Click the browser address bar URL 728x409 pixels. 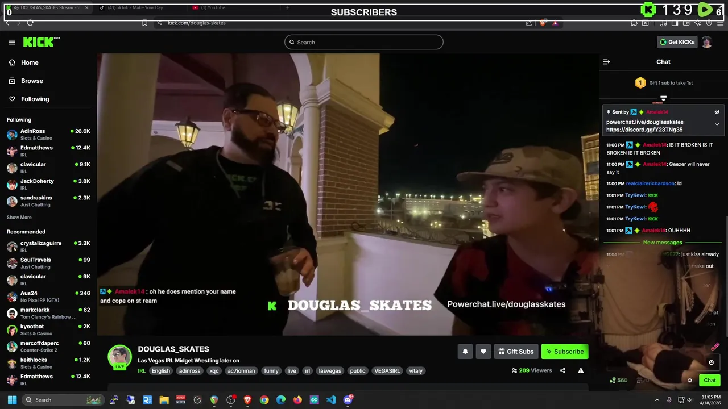pos(197,23)
